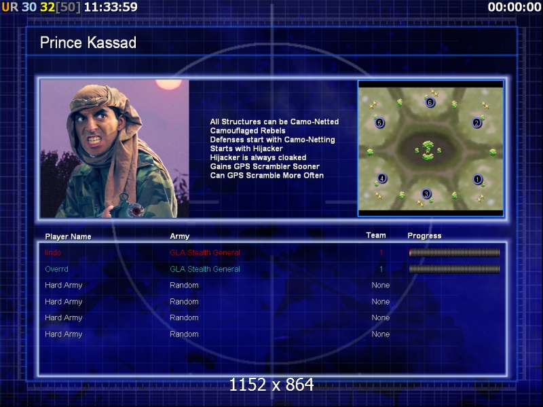
Task: Click the central supply pile cluster on minimap
Action: [x=428, y=151]
